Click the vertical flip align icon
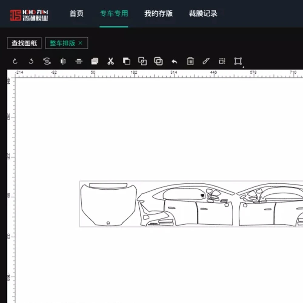This screenshot has height=303, width=303. [79, 62]
